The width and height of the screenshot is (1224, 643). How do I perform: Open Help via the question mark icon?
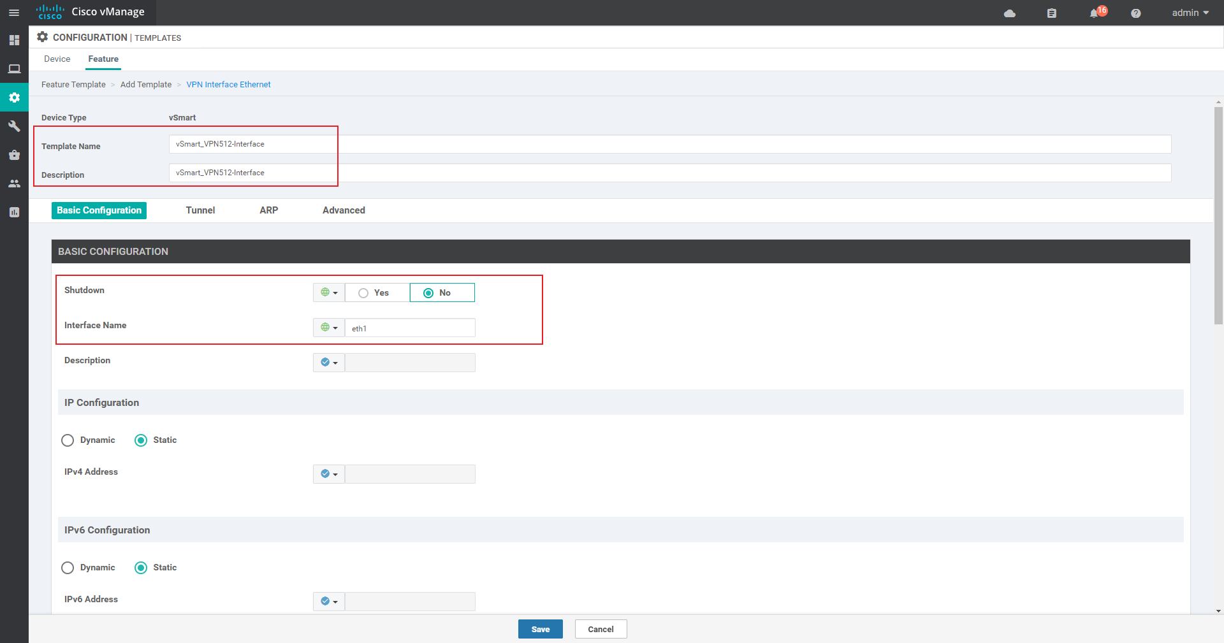(x=1135, y=13)
